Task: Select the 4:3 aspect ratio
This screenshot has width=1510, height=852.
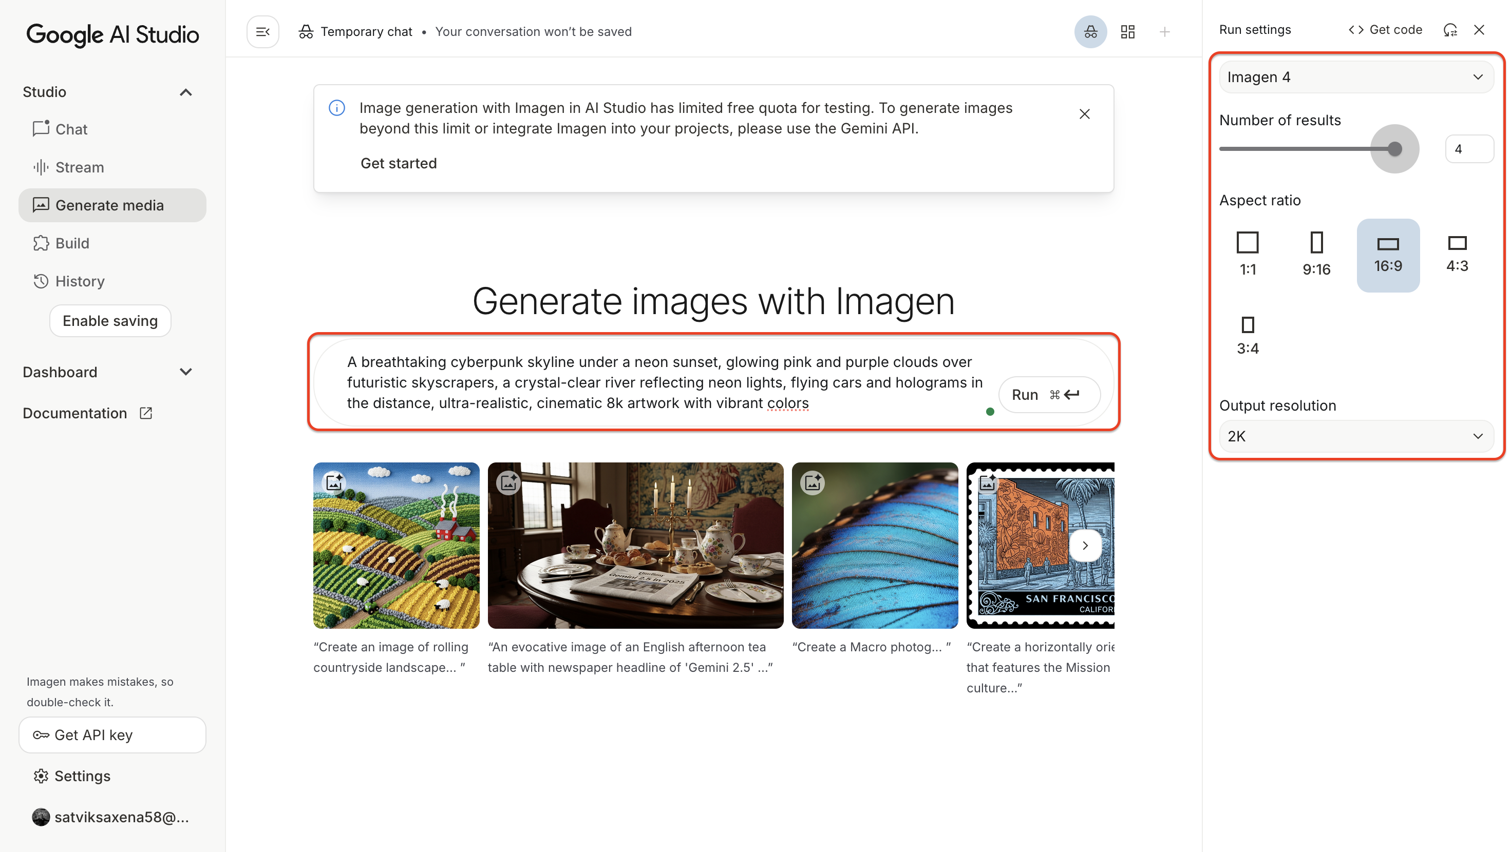Action: (x=1457, y=255)
